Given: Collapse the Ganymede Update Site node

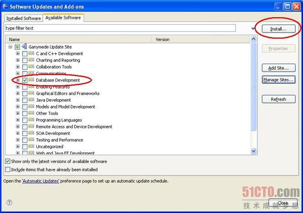Looking at the screenshot, I should tap(10, 47).
